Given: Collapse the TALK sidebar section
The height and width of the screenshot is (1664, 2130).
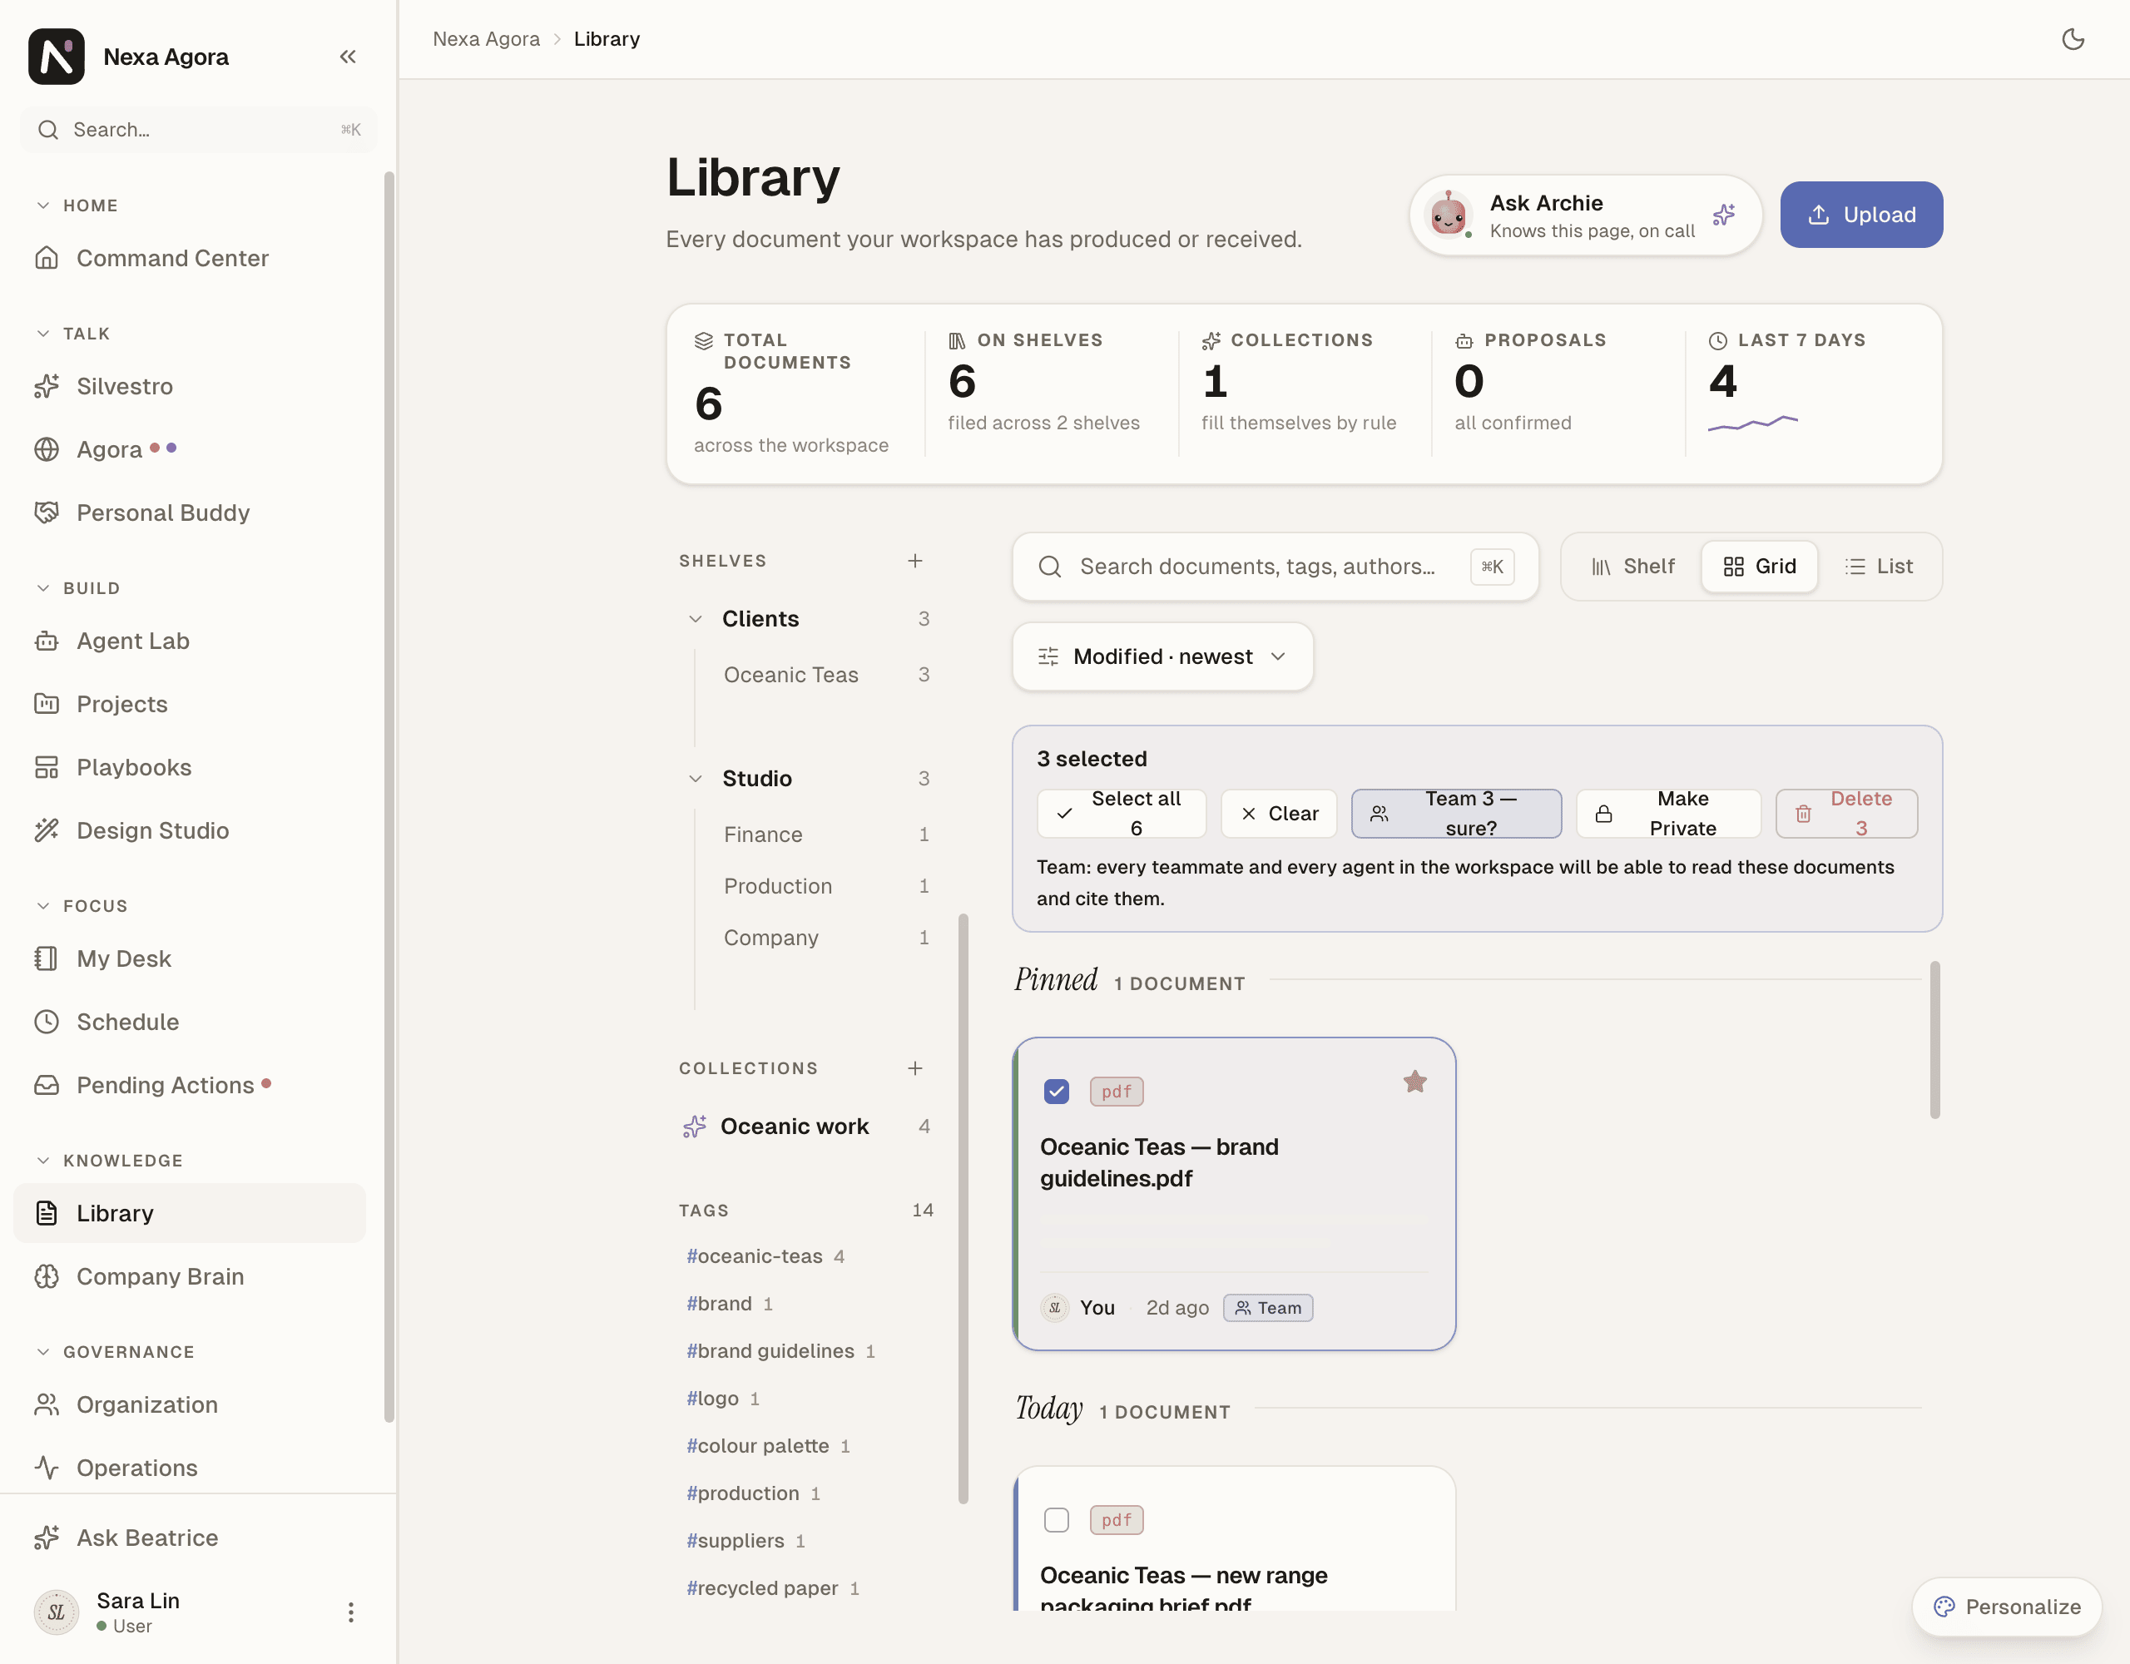Looking at the screenshot, I should (73, 334).
